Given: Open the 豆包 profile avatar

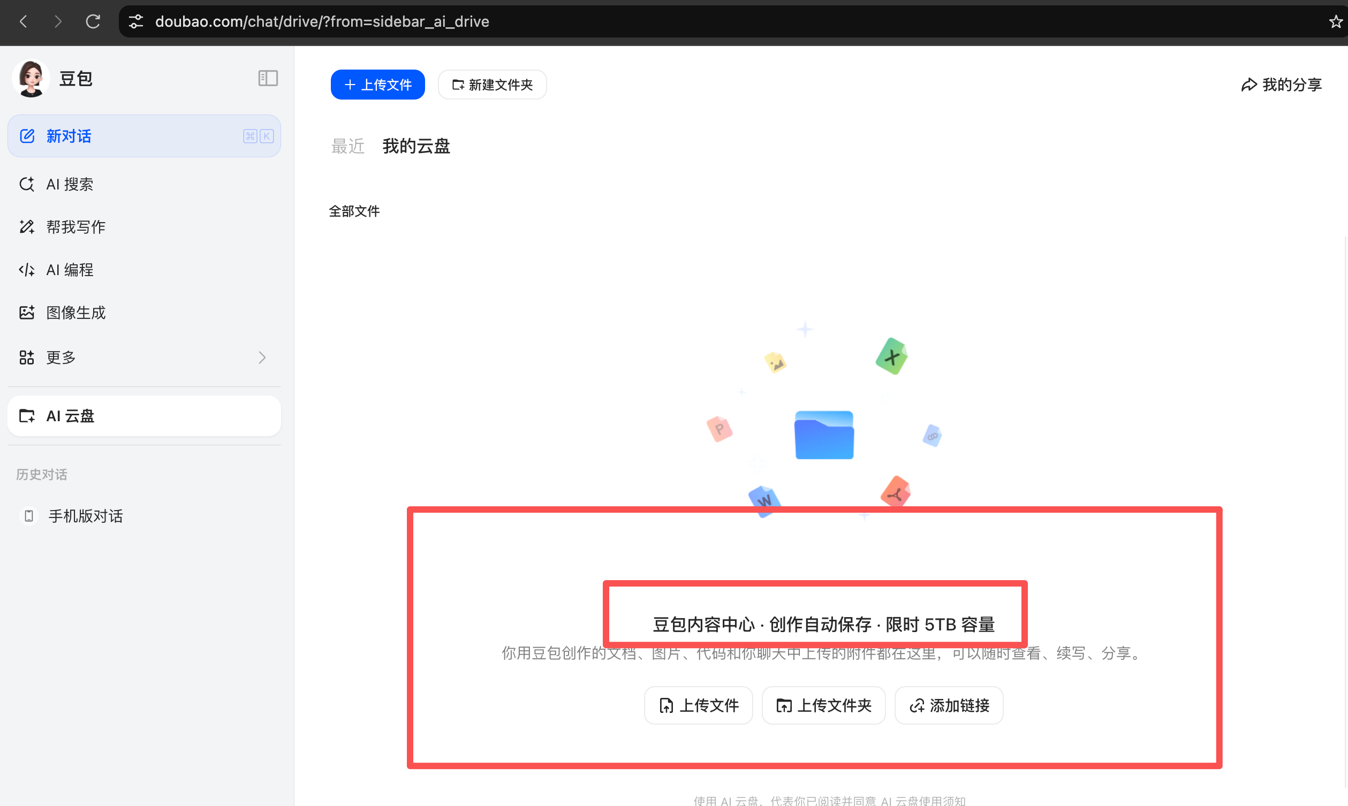Looking at the screenshot, I should tap(31, 78).
